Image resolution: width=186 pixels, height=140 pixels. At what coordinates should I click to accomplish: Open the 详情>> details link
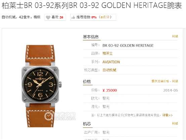[168, 115]
